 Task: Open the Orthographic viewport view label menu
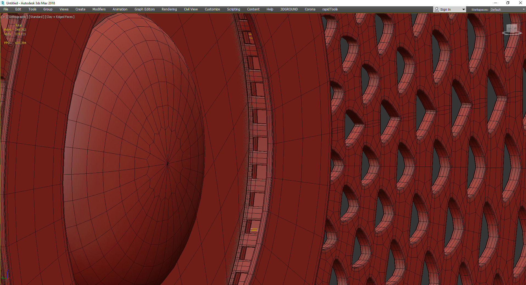[18, 17]
